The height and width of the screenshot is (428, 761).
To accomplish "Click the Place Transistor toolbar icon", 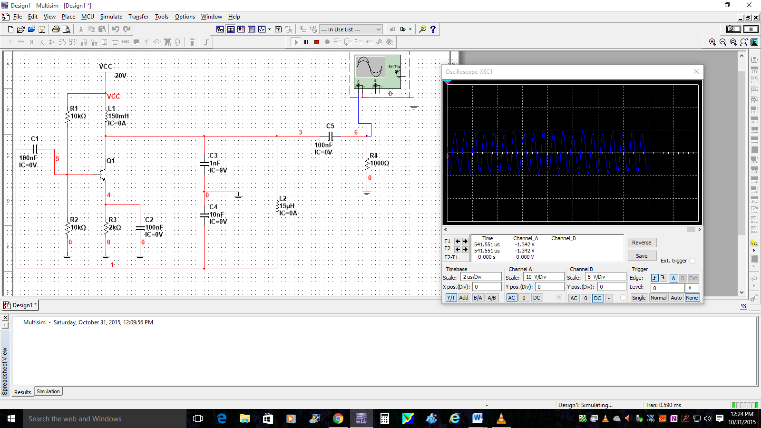I will (42, 42).
